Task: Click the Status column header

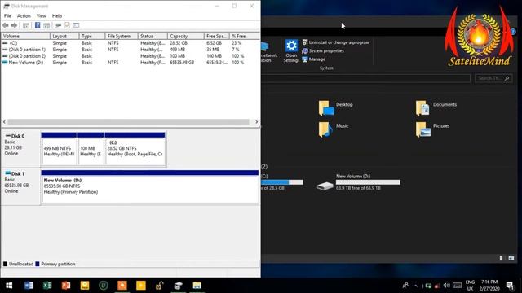Action: click(x=153, y=36)
